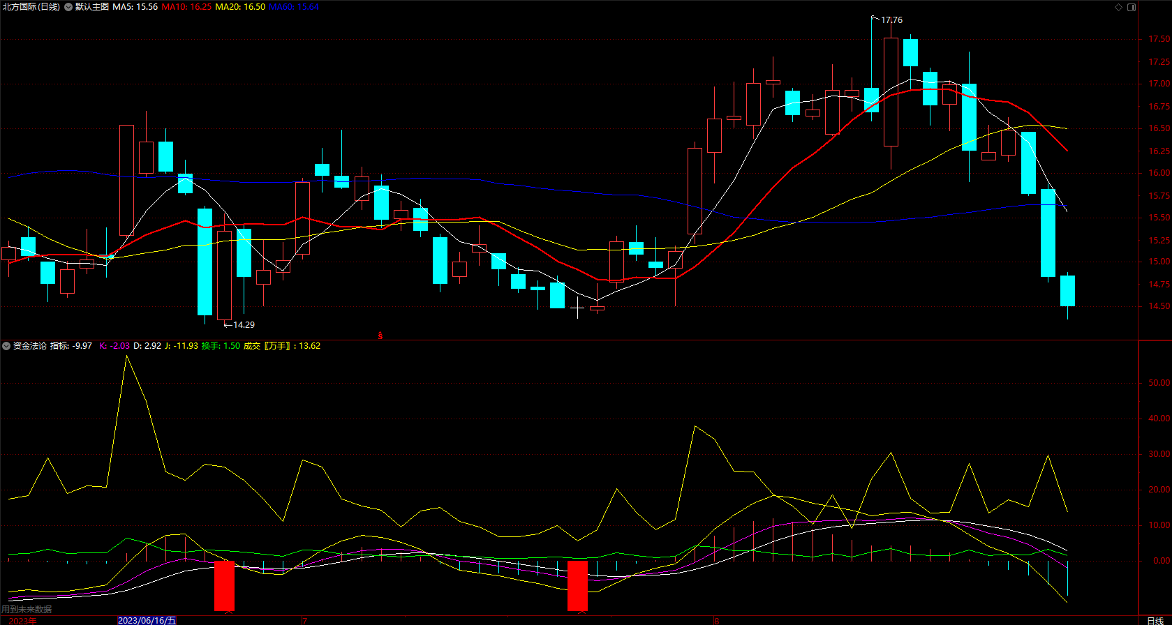Click the highlighted 2023/06/16/五 date label
Viewport: 1172px width, 625px height.
point(147,620)
